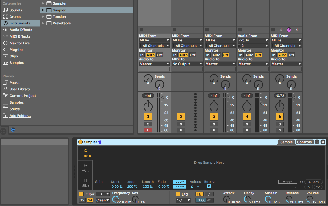Image resolution: width=328 pixels, height=206 pixels.
Task: Toggle the SNAP button in Simpler
Action: pyautogui.click(x=180, y=187)
